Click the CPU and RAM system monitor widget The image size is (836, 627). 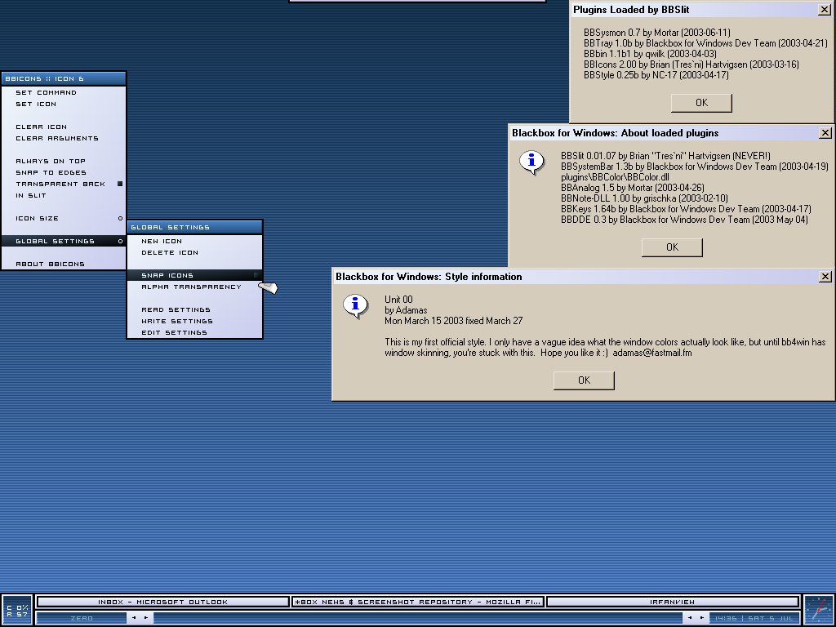click(17, 611)
